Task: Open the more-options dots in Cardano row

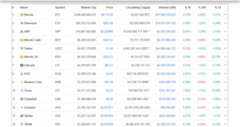Action: tap(225, 108)
